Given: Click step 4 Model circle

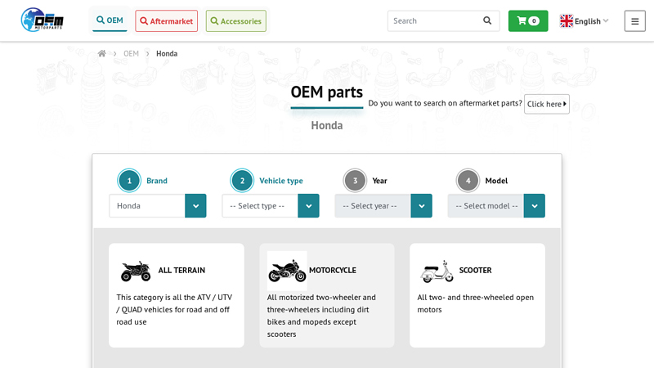Looking at the screenshot, I should tap(468, 181).
